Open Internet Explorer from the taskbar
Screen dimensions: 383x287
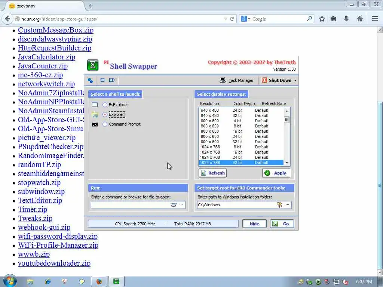pos(48,282)
